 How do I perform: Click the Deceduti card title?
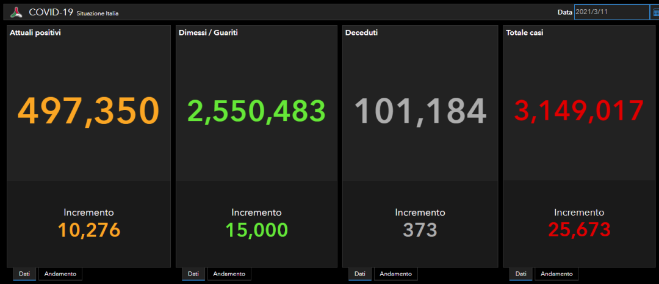(x=361, y=32)
